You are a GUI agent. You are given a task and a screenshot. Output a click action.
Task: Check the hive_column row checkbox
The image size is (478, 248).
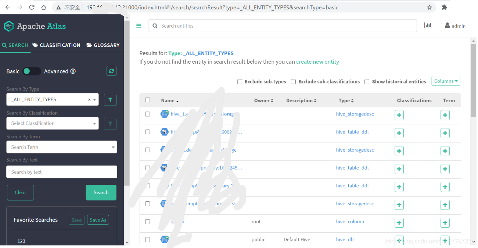coord(148,222)
